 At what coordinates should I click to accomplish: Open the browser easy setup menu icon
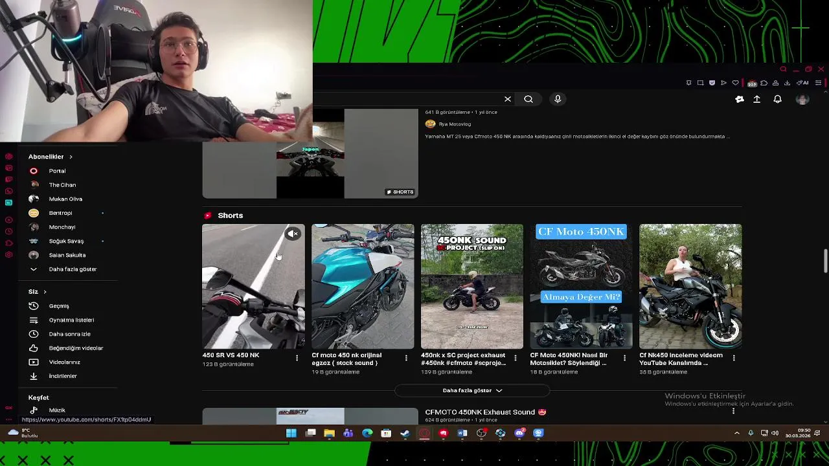pyautogui.click(x=818, y=83)
